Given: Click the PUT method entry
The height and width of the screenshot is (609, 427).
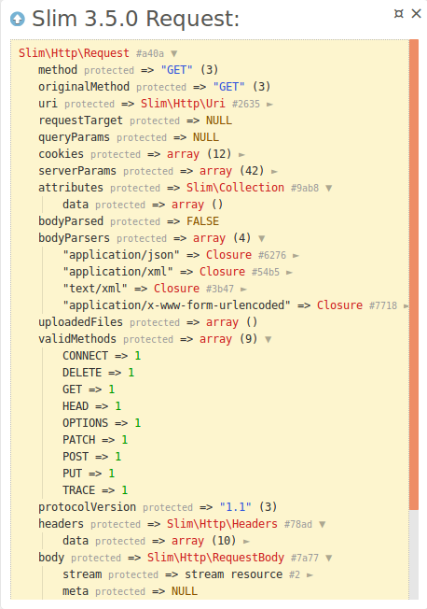Looking at the screenshot, I should tap(89, 473).
